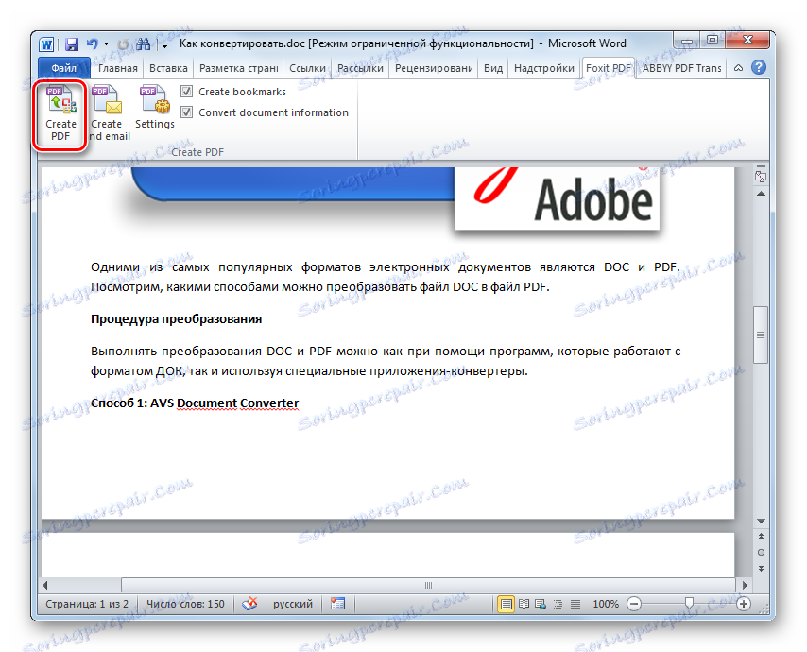Toggle Create bookmarks checkbox
The image size is (807, 652).
187,92
